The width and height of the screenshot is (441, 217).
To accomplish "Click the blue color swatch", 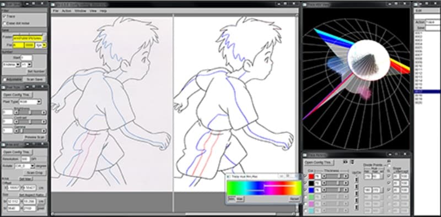I will [x=311, y=191].
